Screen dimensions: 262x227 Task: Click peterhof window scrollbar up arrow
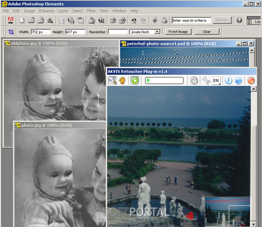coord(252,50)
